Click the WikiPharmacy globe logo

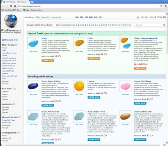[11, 21]
